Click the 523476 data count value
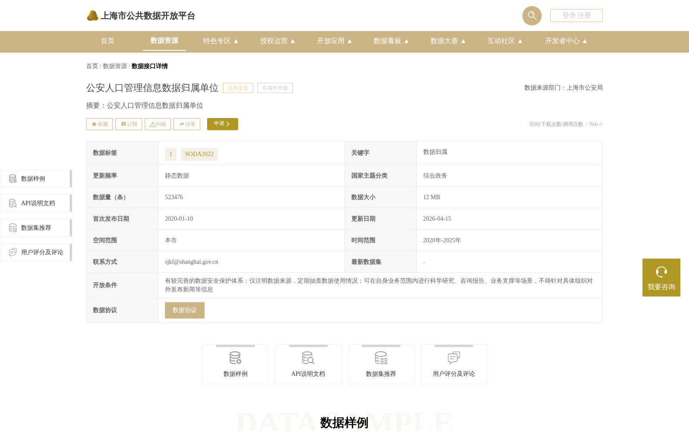Screen dimensions: 689x431 174,197
